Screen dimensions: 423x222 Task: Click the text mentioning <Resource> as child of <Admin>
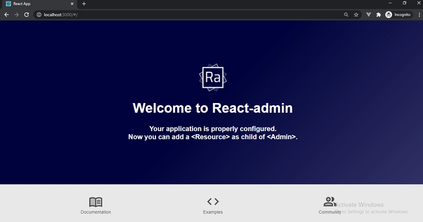pos(213,137)
